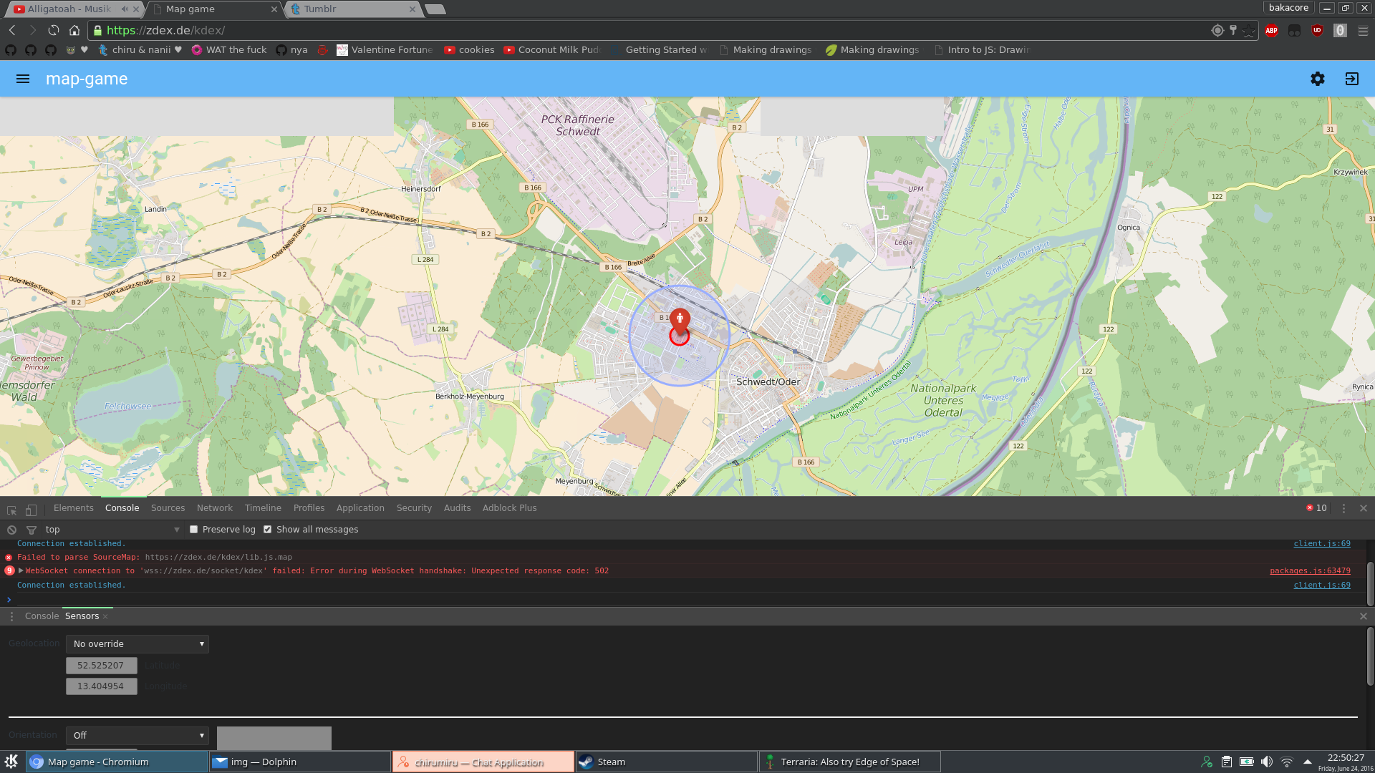
Task: Open packages.js:63479 source link
Action: pos(1310,571)
